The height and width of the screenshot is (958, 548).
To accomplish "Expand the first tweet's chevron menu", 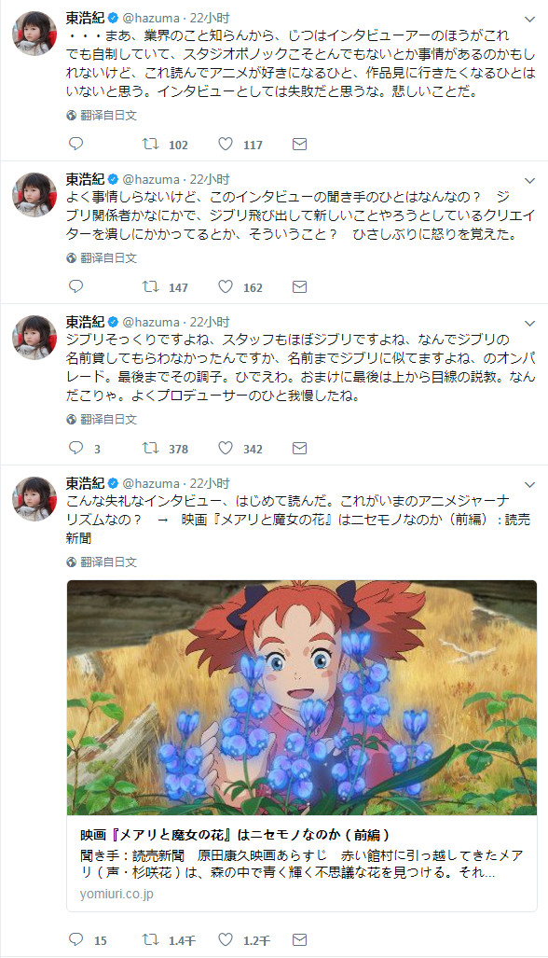I will pos(529,20).
